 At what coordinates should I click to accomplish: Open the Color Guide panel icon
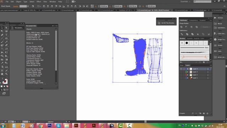215,33
